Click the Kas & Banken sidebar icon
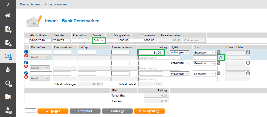267x117 pixels. coord(8,56)
